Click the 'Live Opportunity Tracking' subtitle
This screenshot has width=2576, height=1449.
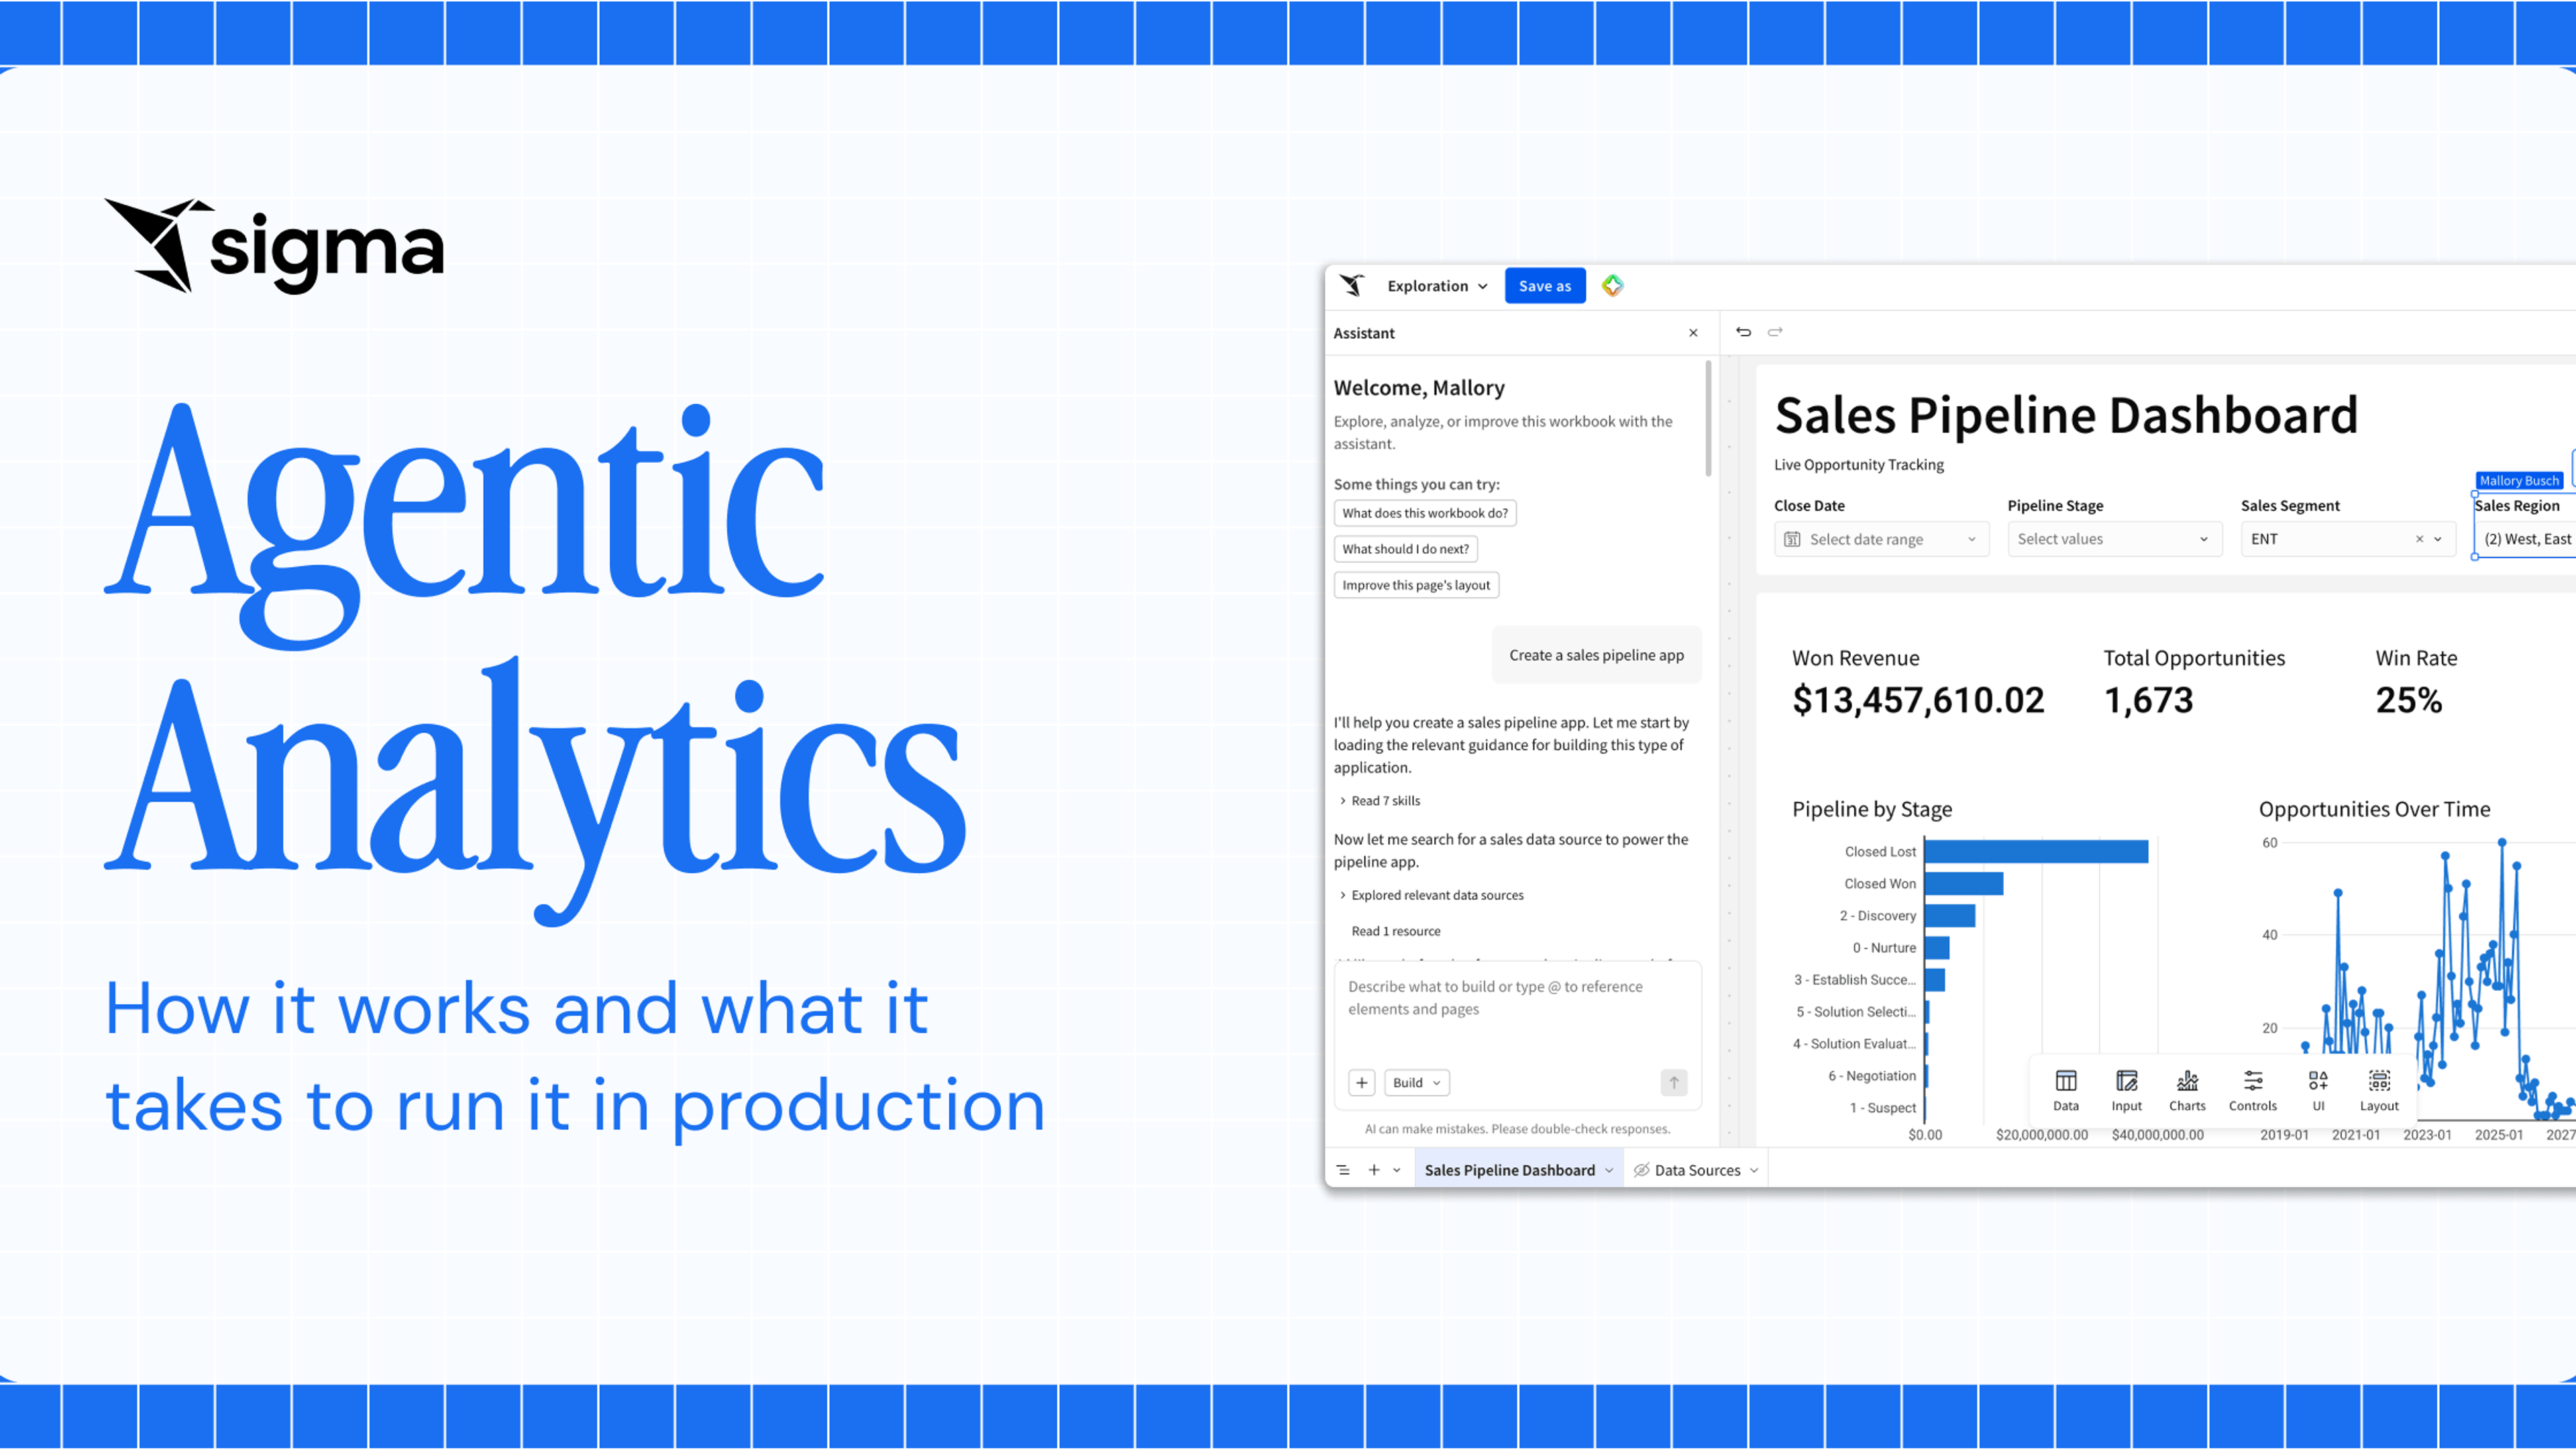[x=1859, y=465]
